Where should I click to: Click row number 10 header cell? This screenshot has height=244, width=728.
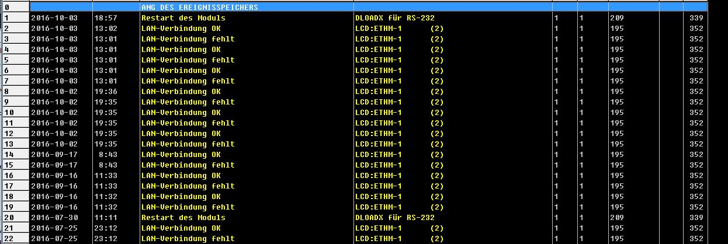pos(14,113)
